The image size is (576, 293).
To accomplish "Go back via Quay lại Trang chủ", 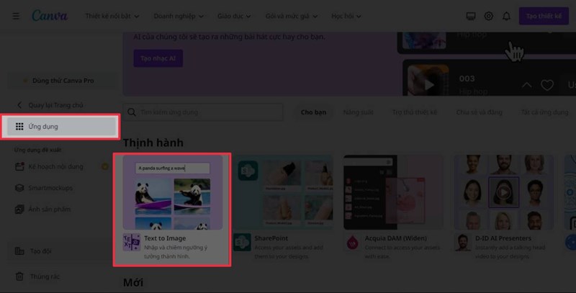I will coord(50,105).
